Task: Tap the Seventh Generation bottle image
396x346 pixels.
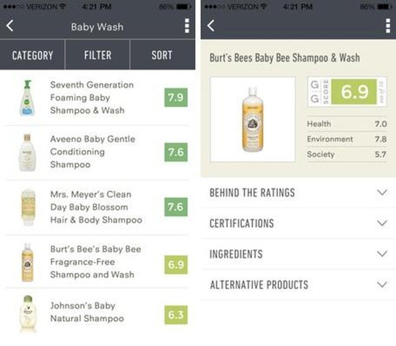Action: pyautogui.click(x=27, y=98)
